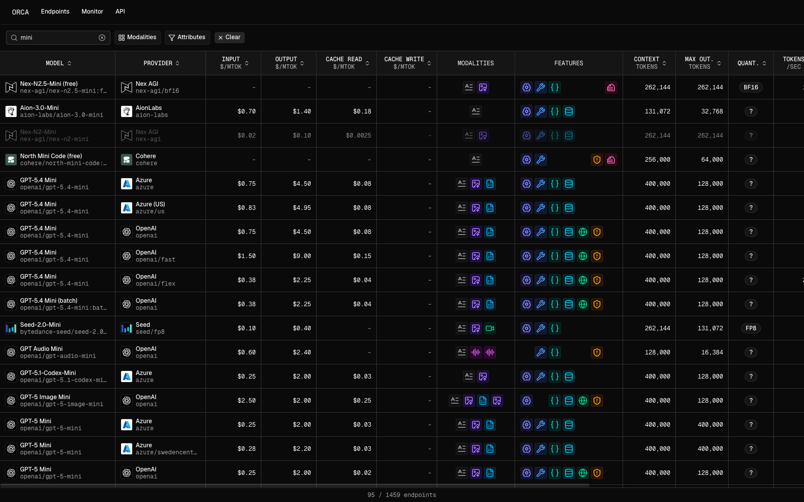The width and height of the screenshot is (804, 502).
Task: Click the "GPT Audio Mini" model name
Action: tap(41, 349)
